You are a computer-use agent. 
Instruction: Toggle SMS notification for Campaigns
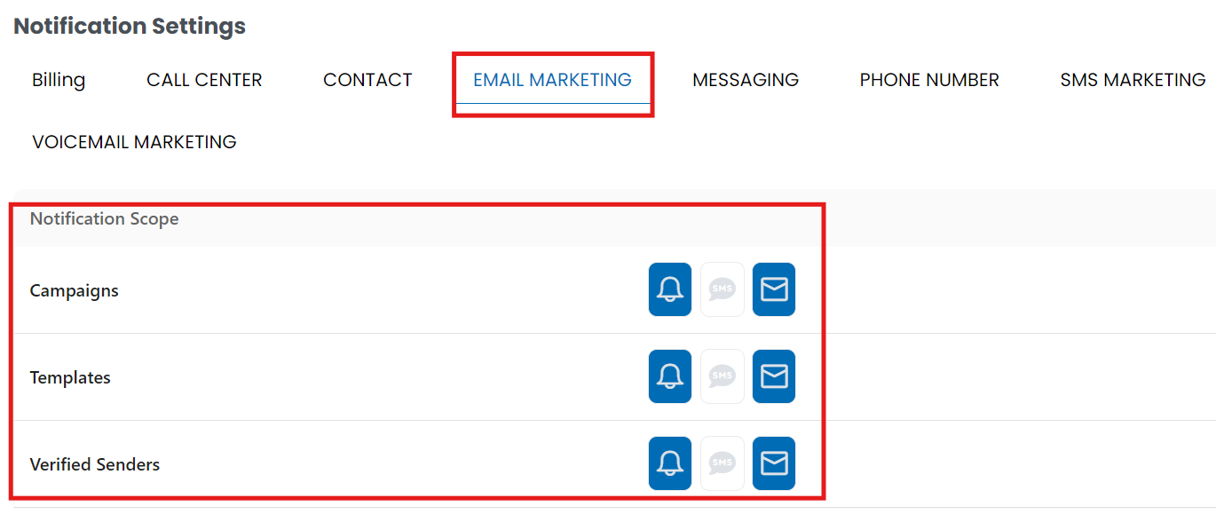point(722,289)
